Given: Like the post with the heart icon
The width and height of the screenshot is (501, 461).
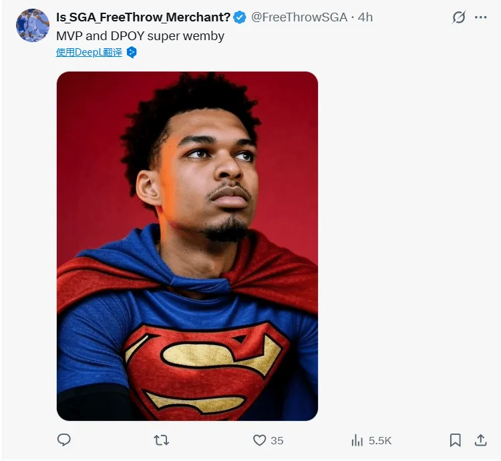Looking at the screenshot, I should tap(260, 440).
